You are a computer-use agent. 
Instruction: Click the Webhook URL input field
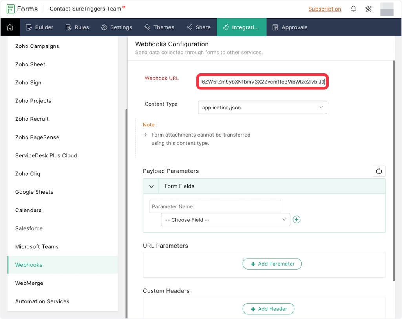262,82
